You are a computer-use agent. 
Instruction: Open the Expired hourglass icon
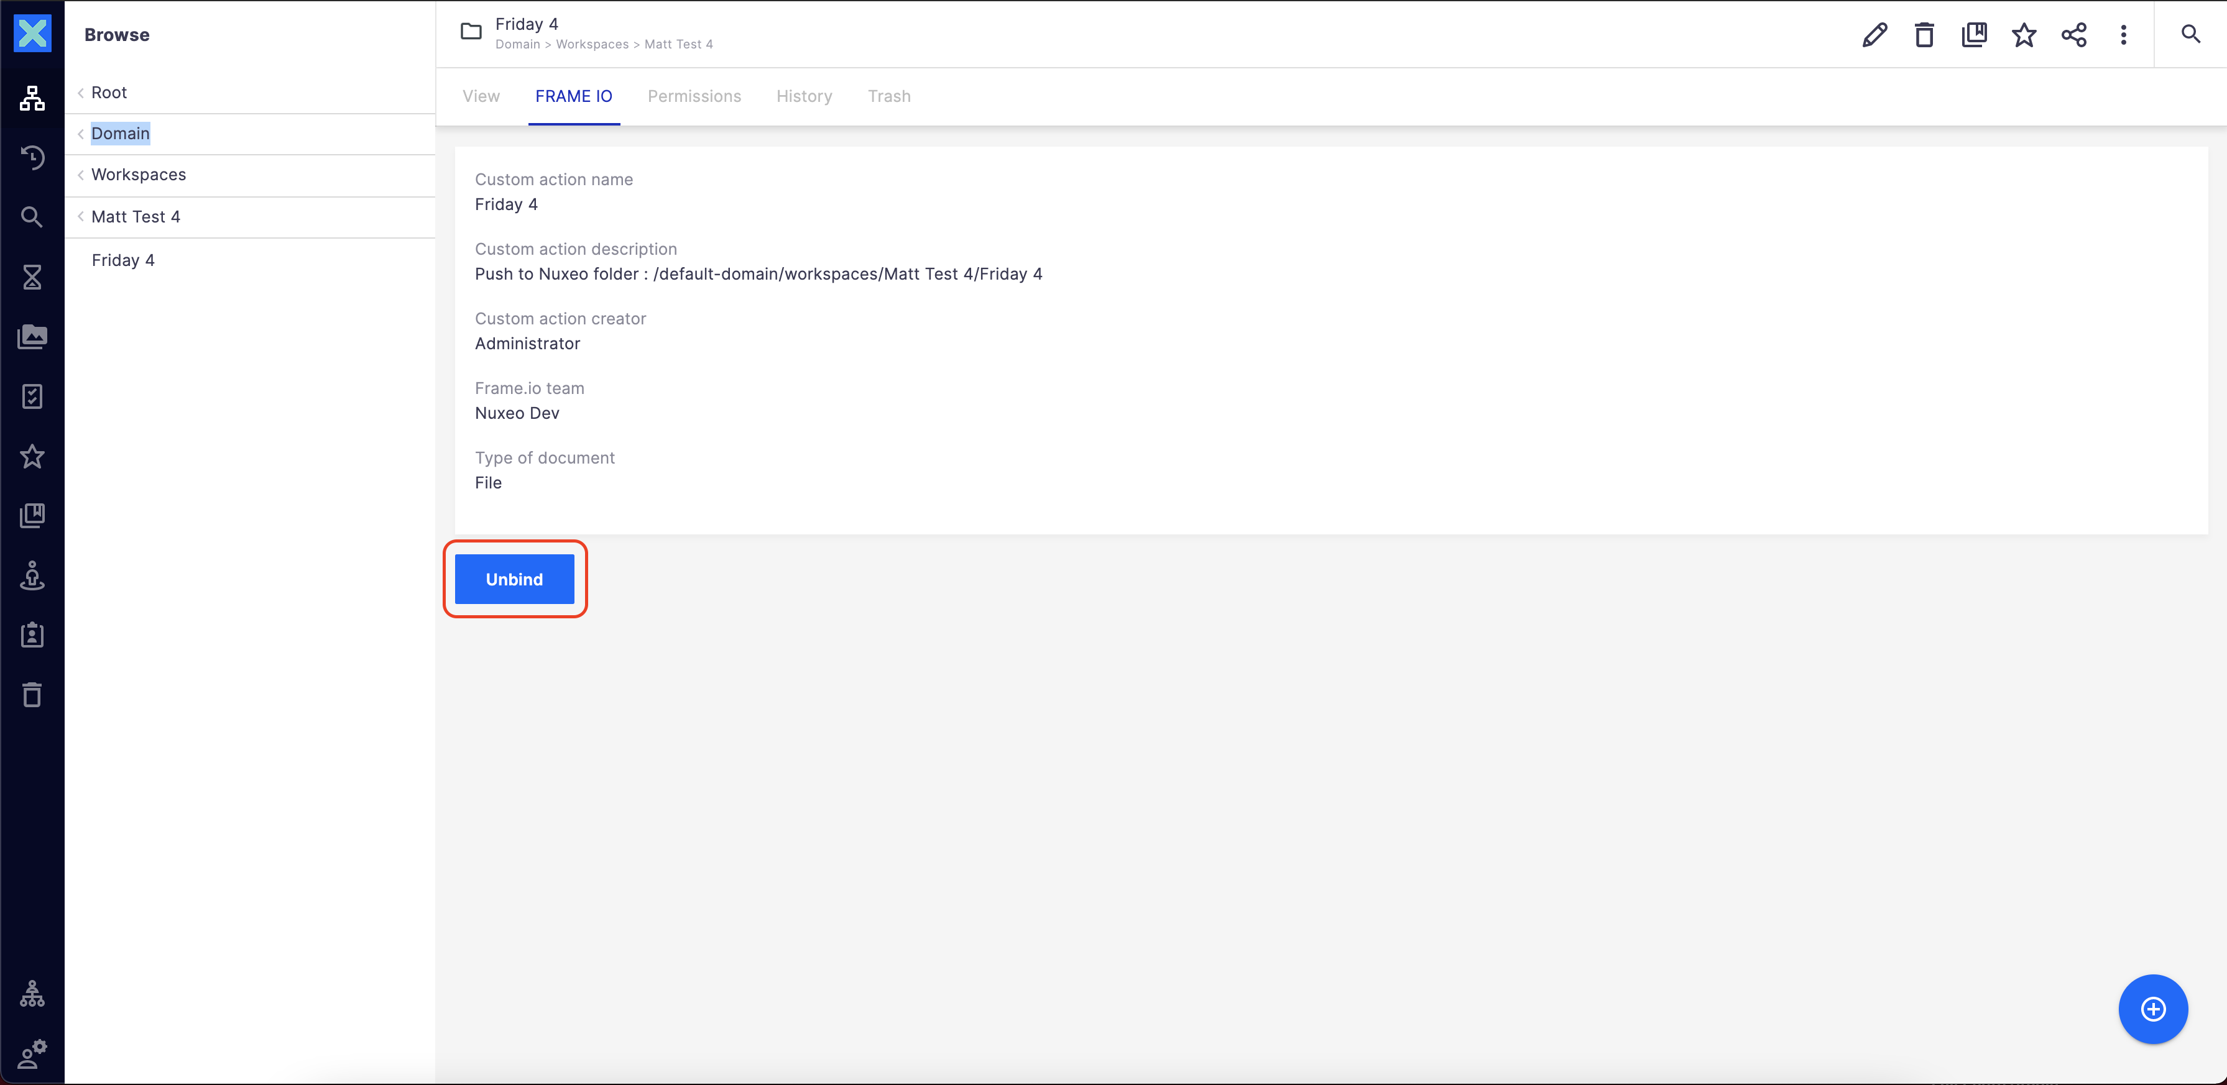pos(32,277)
